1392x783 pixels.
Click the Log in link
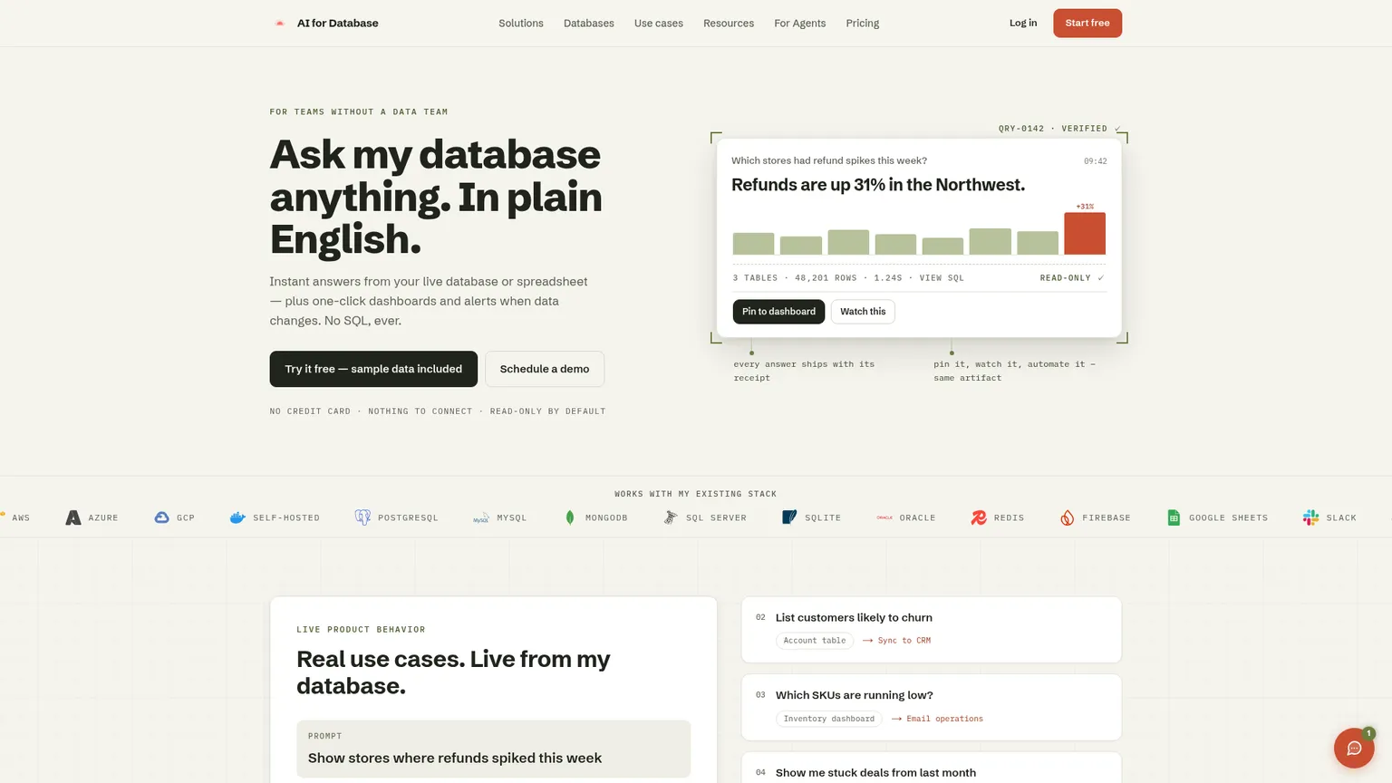coord(1023,24)
